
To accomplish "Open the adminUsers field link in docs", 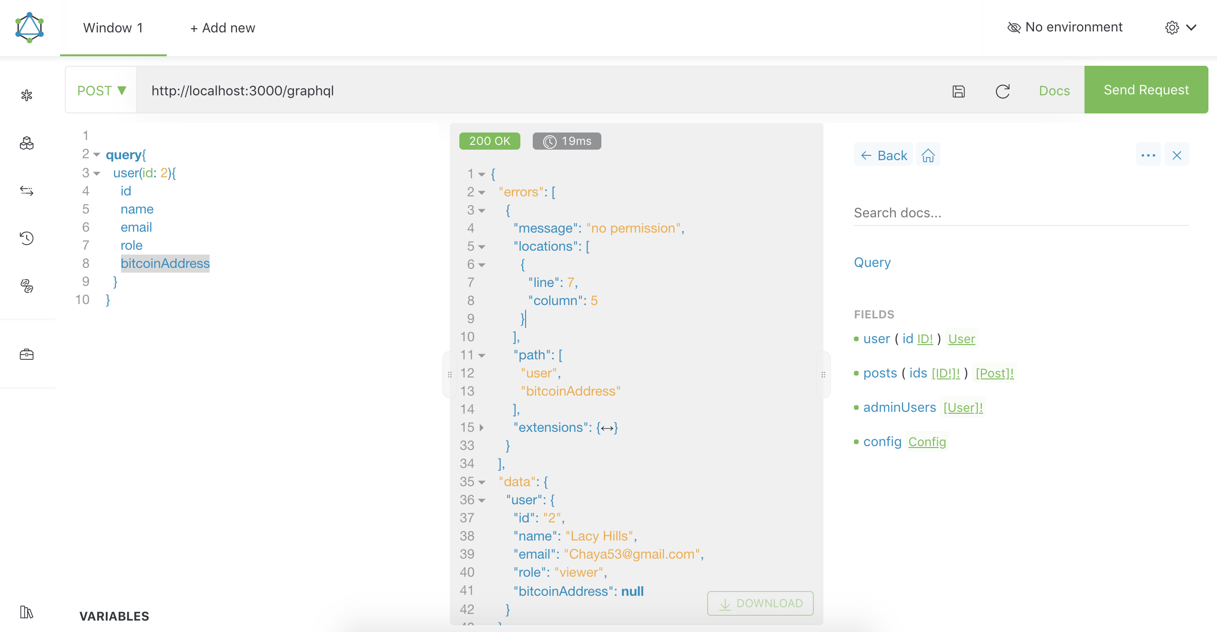I will tap(900, 408).
